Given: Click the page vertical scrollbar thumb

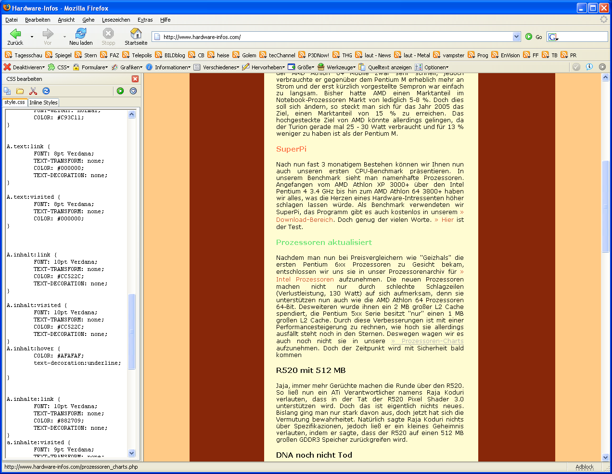Looking at the screenshot, I should 605,206.
